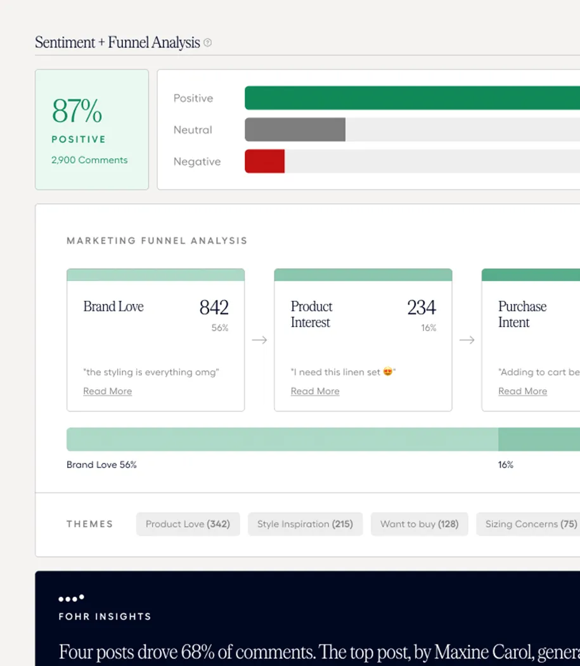Click the green Positive sentiment bar

click(x=413, y=97)
